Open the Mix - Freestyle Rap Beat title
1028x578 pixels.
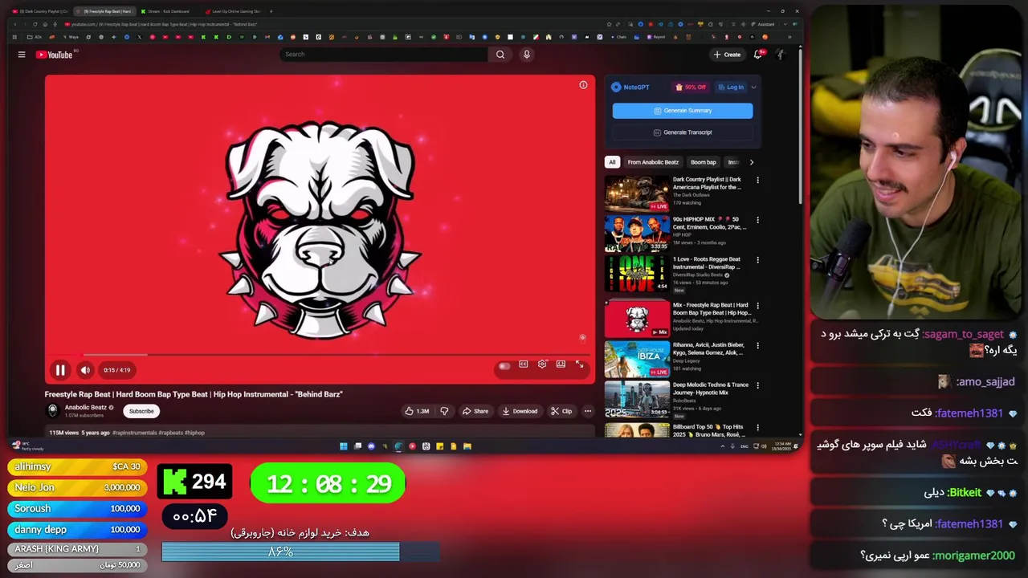coord(710,309)
